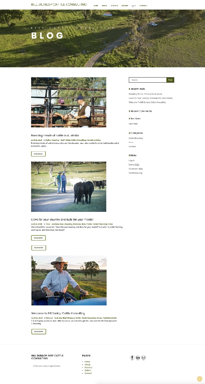The image size is (205, 384).
Task: Click the Home menu item in header
Action: pyautogui.click(x=96, y=5)
